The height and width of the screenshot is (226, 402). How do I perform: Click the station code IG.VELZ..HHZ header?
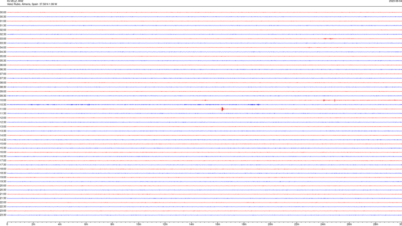point(15,1)
